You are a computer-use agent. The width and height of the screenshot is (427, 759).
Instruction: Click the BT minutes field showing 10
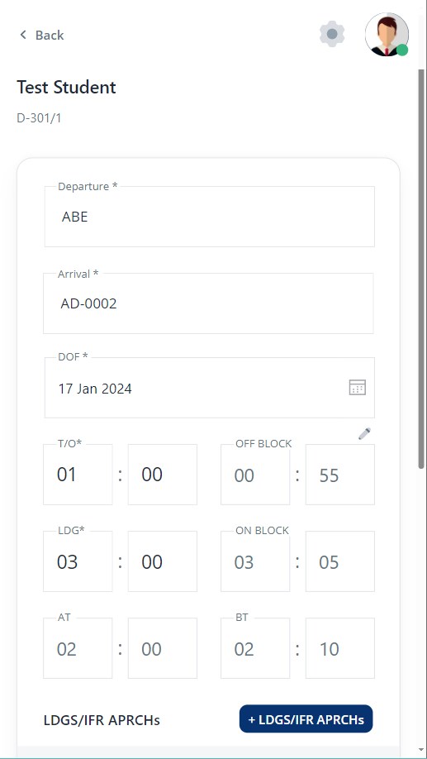pyautogui.click(x=340, y=648)
